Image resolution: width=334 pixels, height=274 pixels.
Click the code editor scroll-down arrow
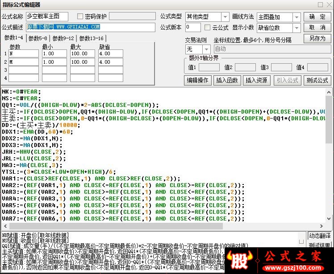click(x=329, y=219)
